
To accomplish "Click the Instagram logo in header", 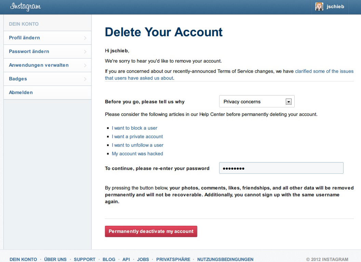I will (x=25, y=6).
